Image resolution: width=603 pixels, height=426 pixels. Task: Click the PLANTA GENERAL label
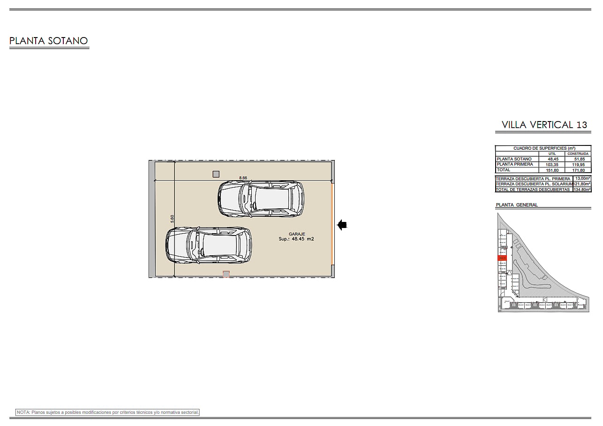pos(517,205)
